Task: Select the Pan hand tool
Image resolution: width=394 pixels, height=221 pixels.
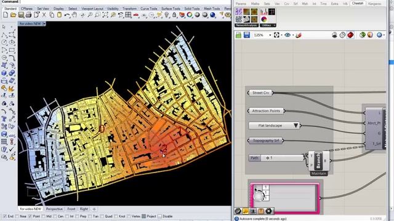Action: pyautogui.click(x=74, y=15)
